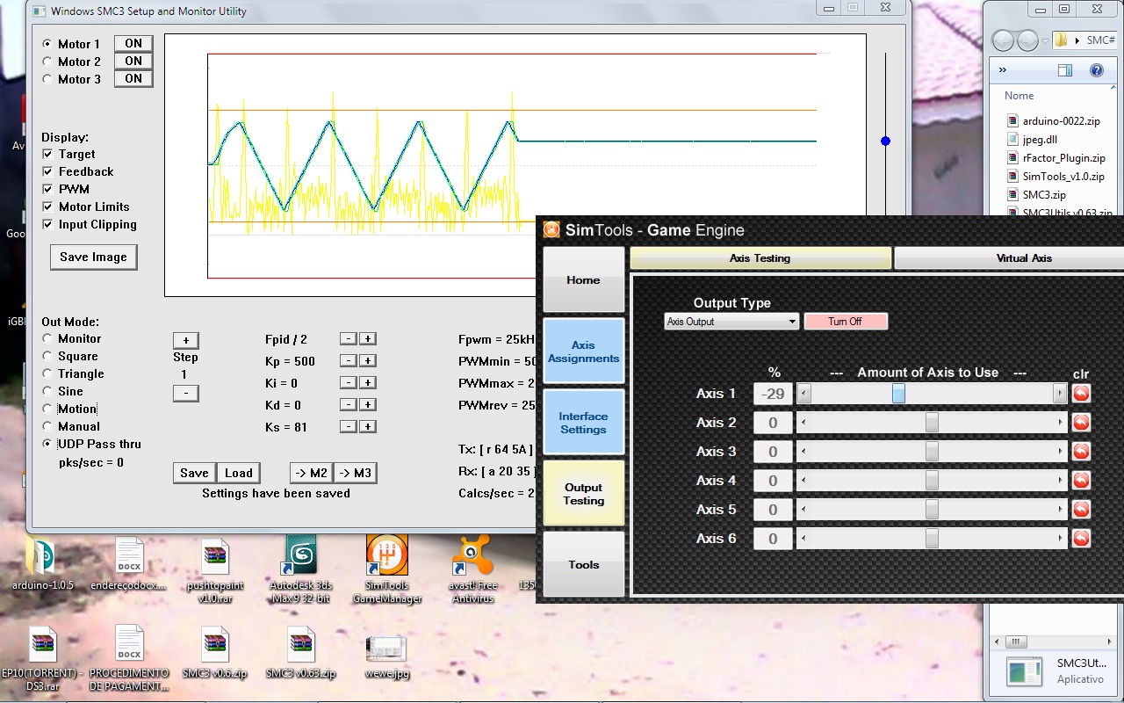Toggle Input Clipping checkbox

47,224
